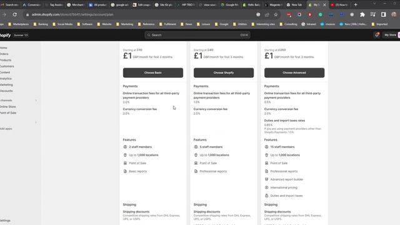
Task: Click the green circular G extension icon
Action: 320,14
